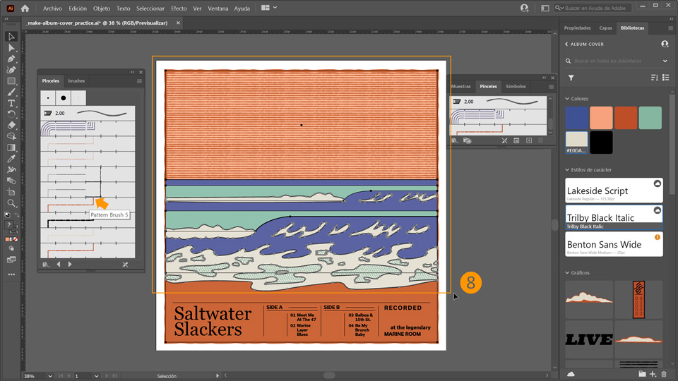
Task: Click the Eyedropper tool
Action: (x=11, y=159)
